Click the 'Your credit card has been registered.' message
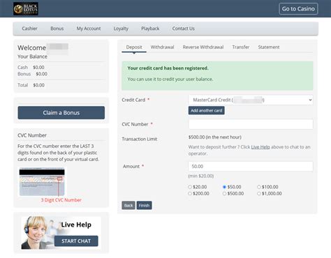The image size is (331, 258). [x=168, y=68]
